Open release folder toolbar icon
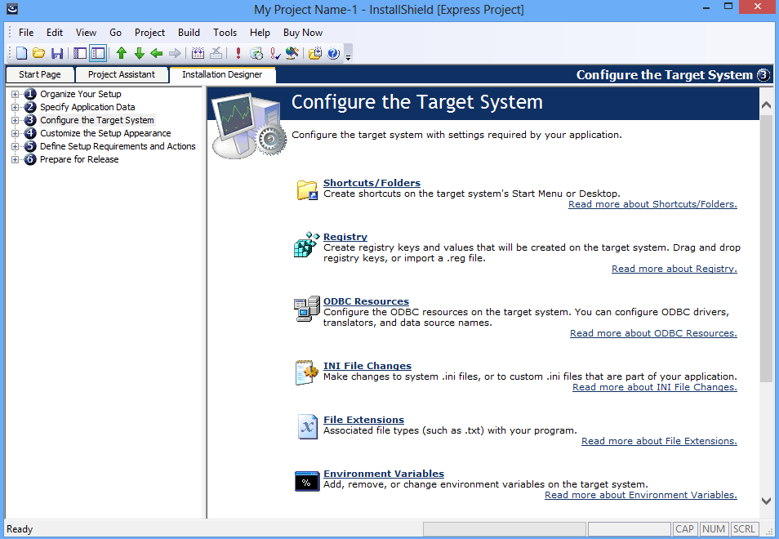 coord(315,53)
